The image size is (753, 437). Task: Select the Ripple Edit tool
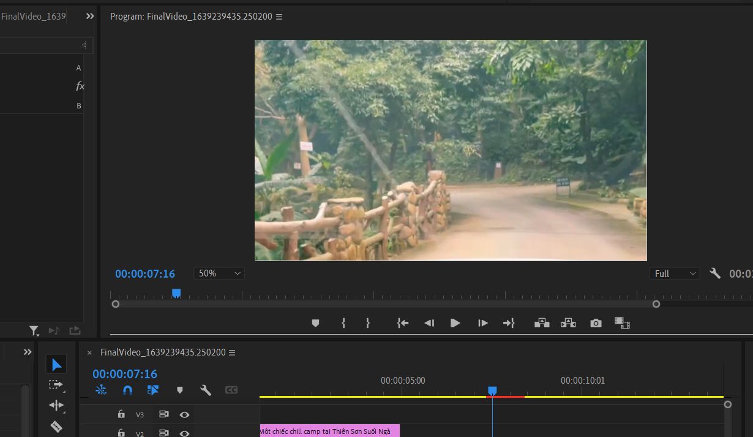point(56,405)
